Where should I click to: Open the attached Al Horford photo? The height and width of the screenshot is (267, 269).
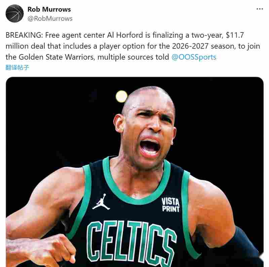pos(135,172)
